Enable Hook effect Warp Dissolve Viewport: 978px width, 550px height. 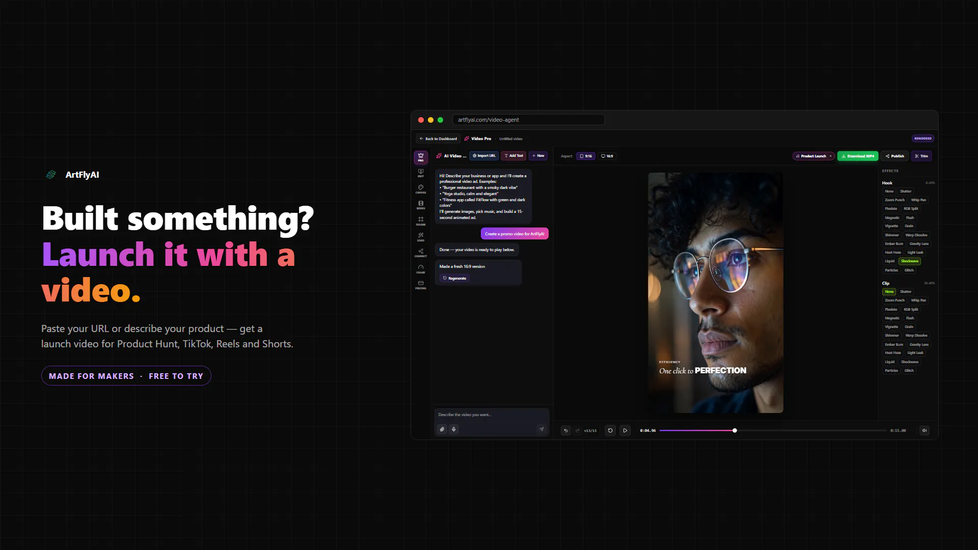[916, 235]
